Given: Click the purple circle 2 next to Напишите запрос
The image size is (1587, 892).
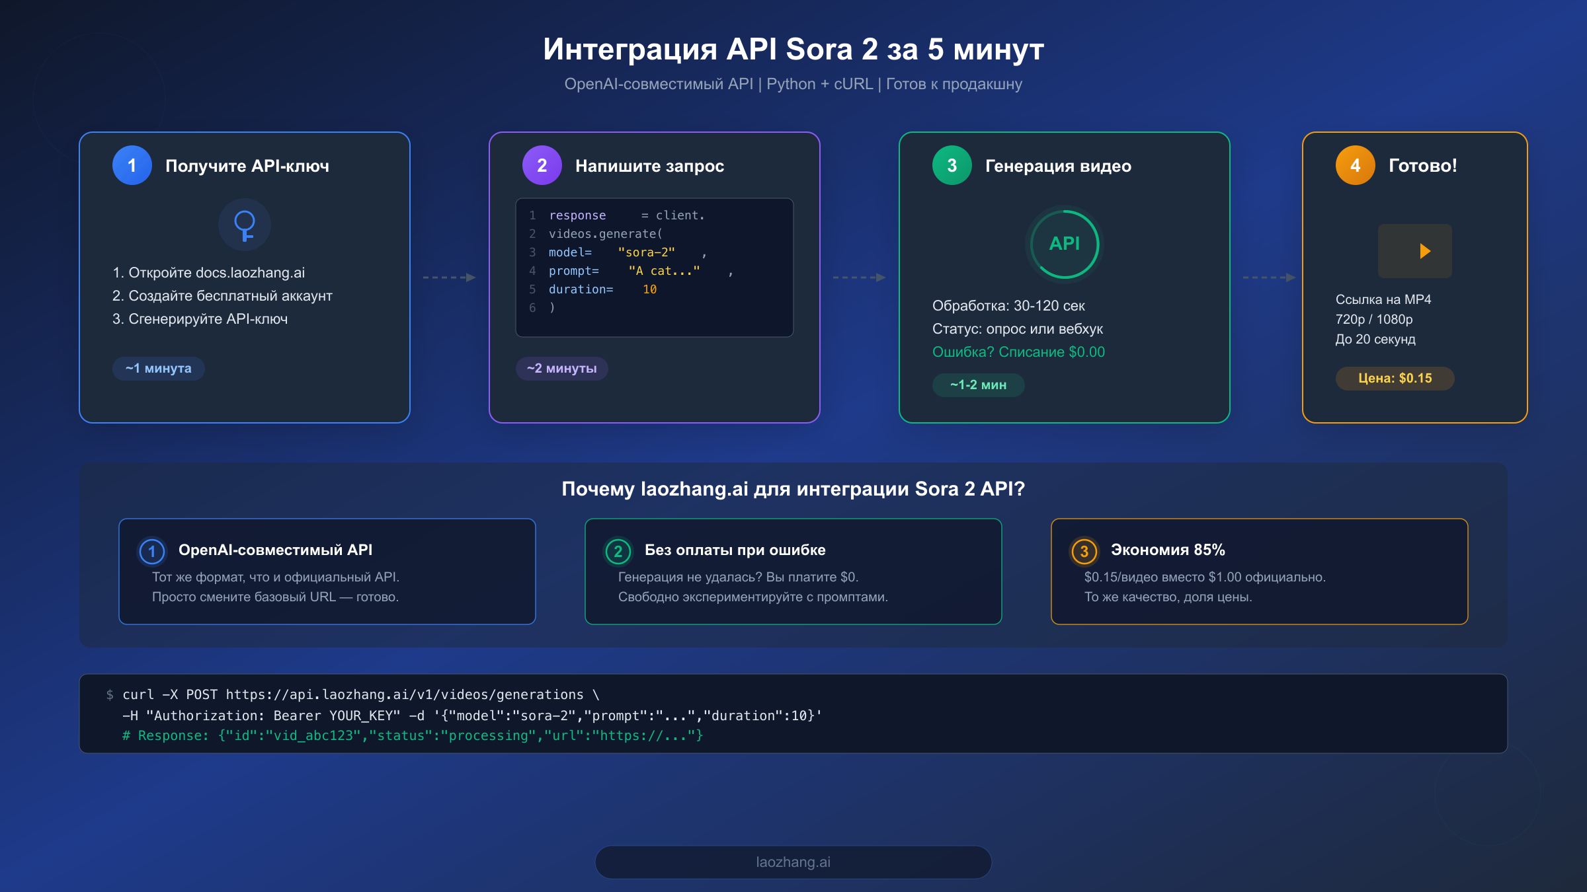Looking at the screenshot, I should [x=542, y=165].
